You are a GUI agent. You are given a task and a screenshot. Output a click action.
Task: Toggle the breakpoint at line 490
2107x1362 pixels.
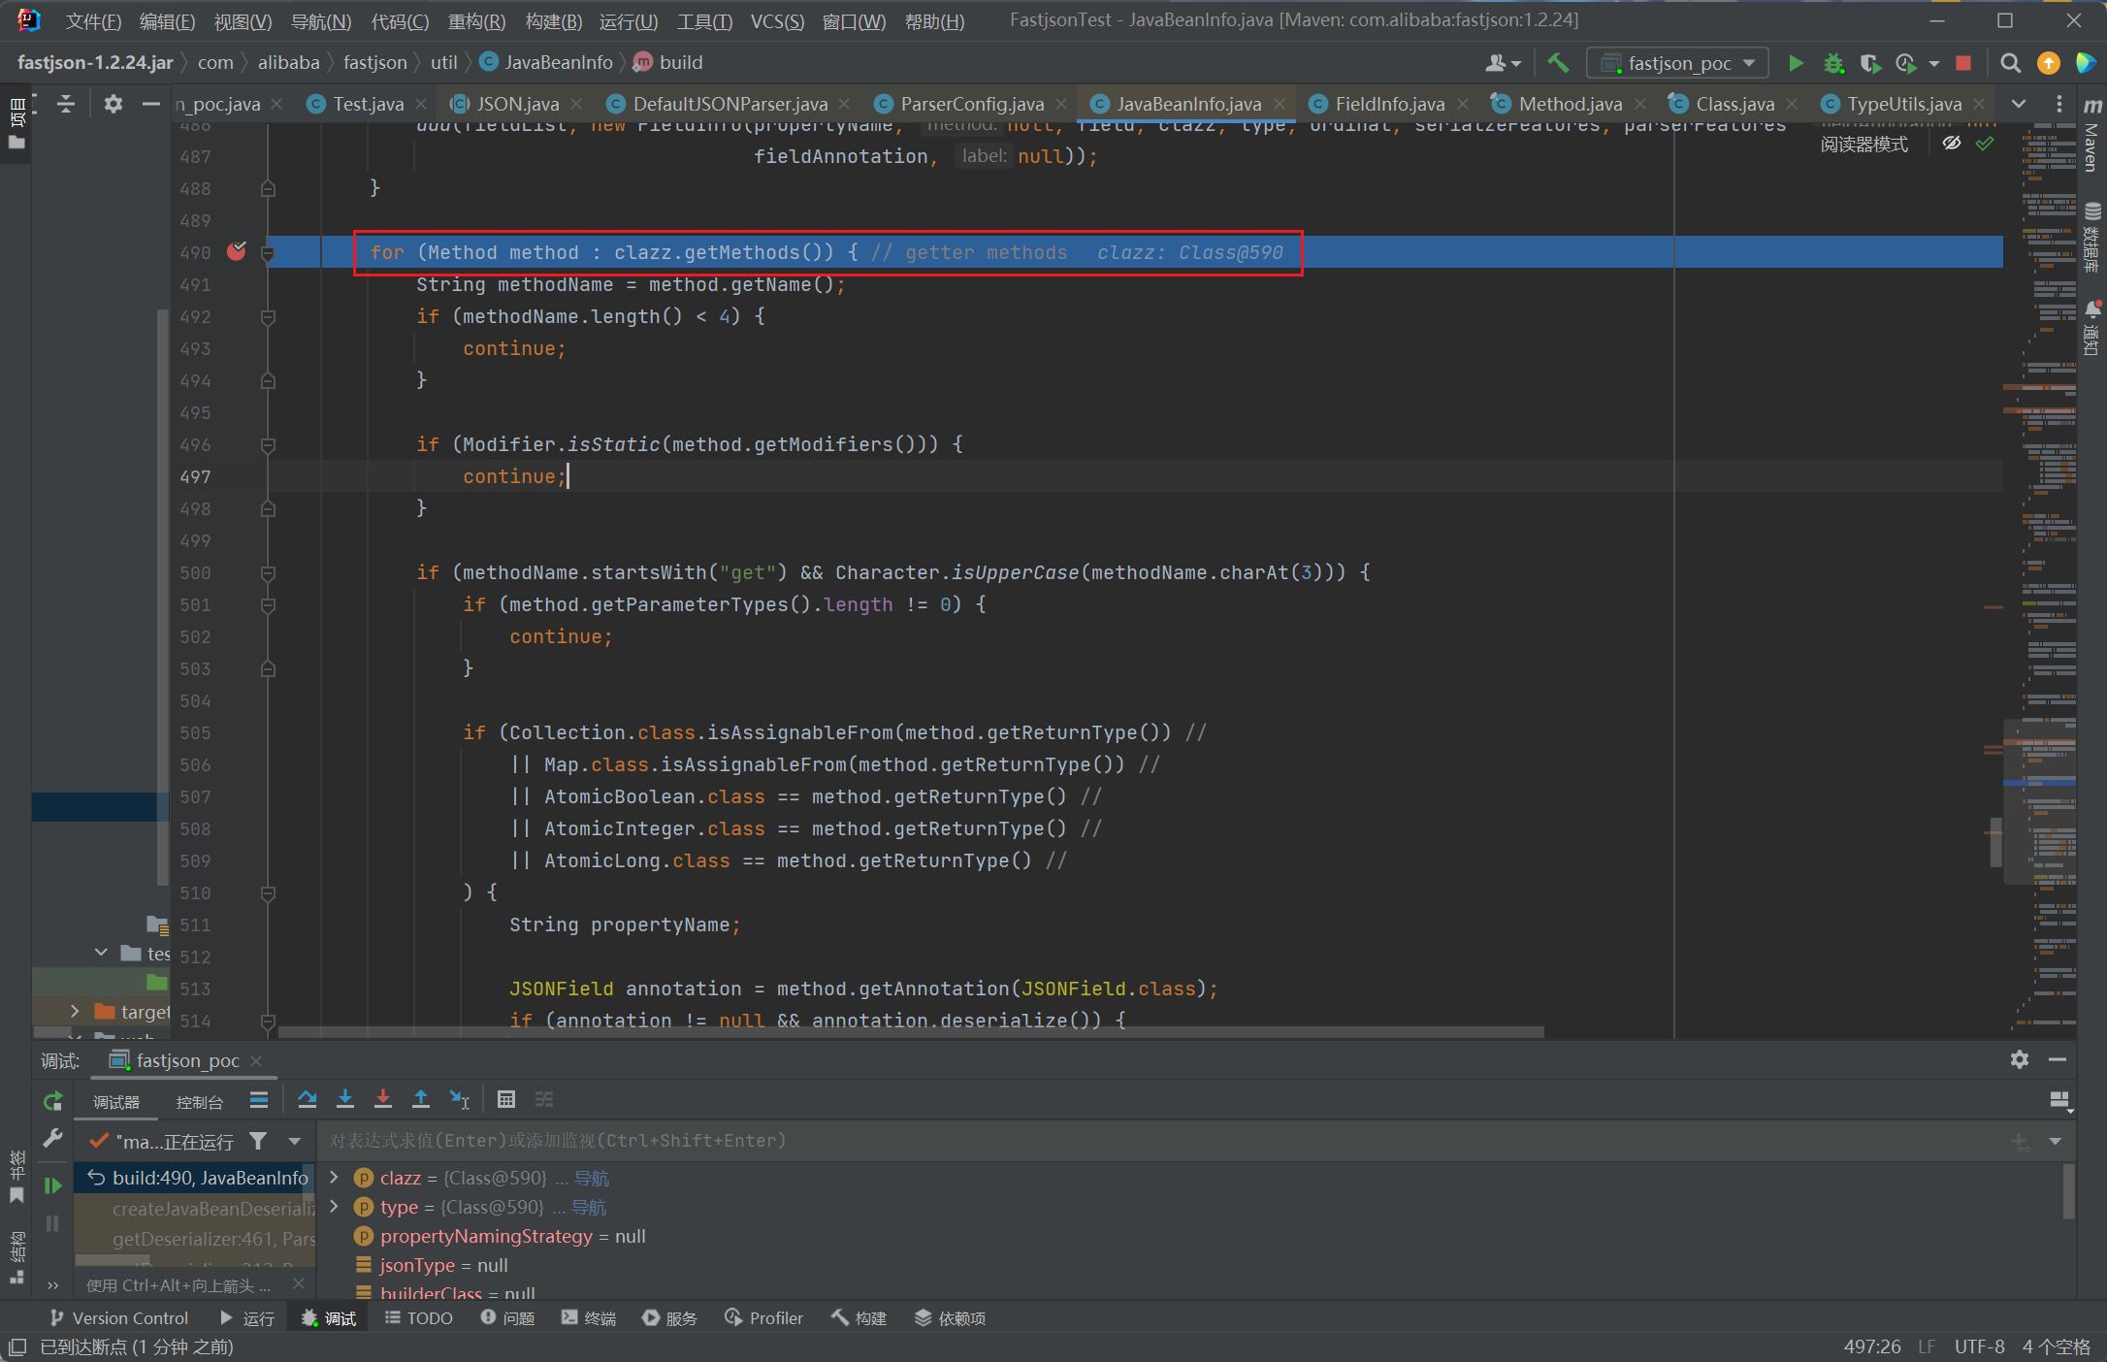(x=237, y=252)
